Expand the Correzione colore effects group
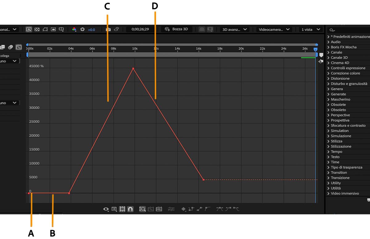The height and width of the screenshot is (239, 370). click(328, 73)
